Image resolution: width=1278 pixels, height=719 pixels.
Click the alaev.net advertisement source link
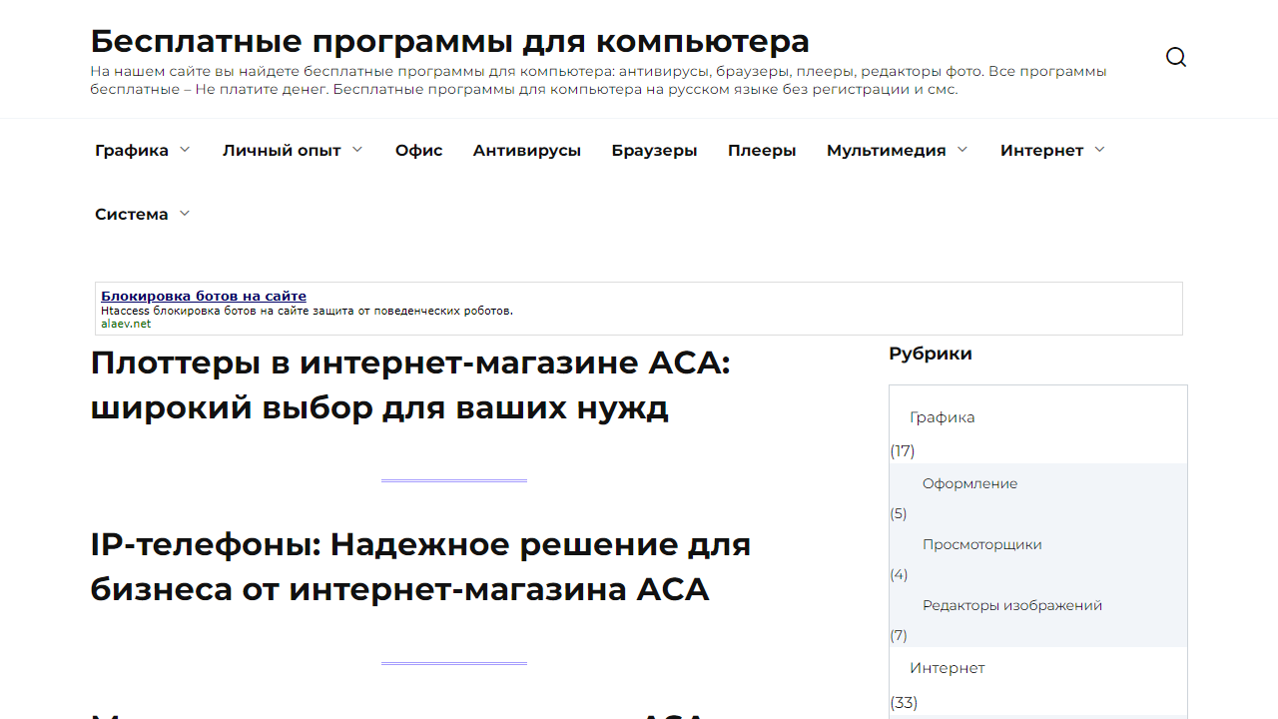point(124,324)
